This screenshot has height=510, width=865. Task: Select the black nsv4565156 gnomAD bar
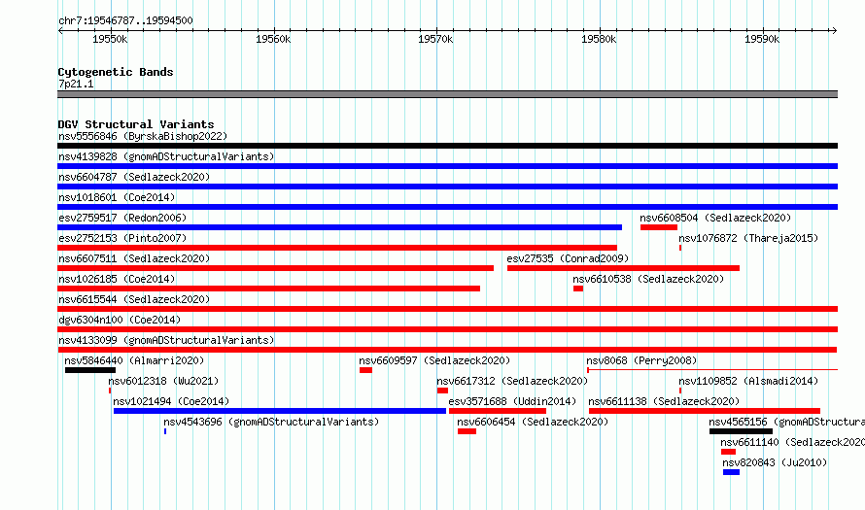click(741, 431)
